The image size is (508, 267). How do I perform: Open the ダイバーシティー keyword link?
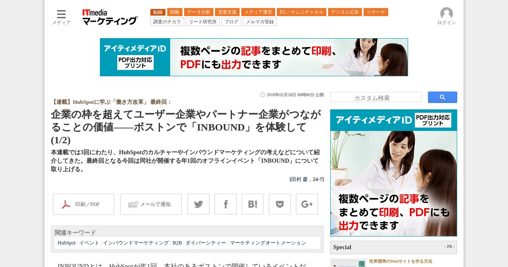point(206,243)
